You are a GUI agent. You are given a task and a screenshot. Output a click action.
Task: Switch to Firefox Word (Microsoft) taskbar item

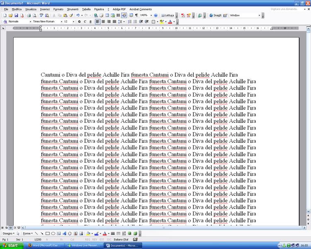tap(46, 245)
